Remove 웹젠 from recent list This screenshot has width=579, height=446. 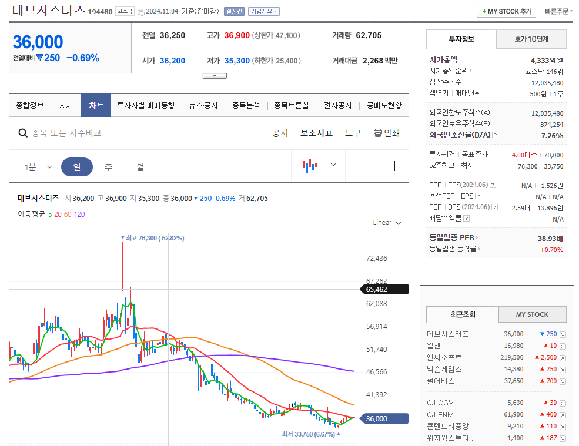563,346
